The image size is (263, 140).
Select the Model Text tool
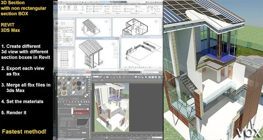click(x=117, y=7)
